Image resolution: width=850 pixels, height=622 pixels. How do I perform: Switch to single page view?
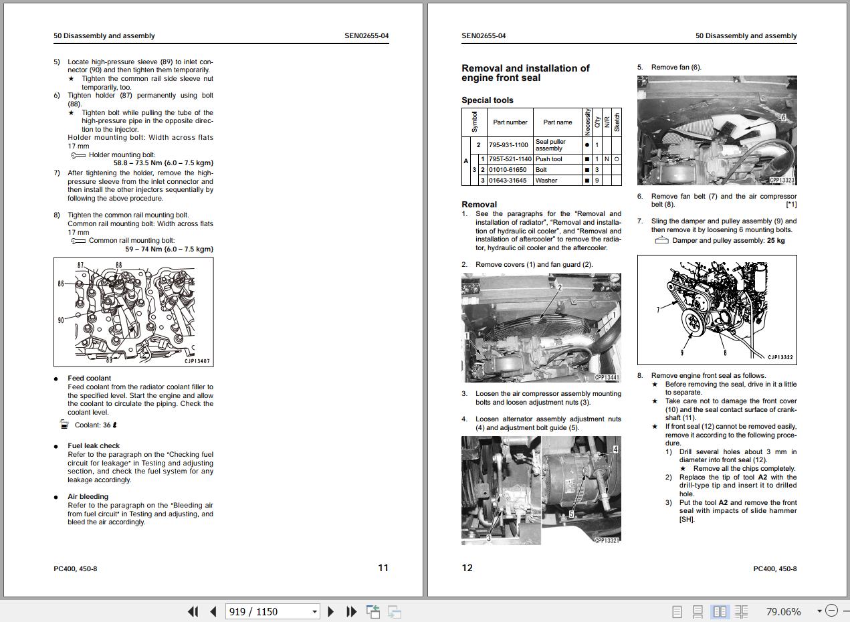(x=677, y=611)
